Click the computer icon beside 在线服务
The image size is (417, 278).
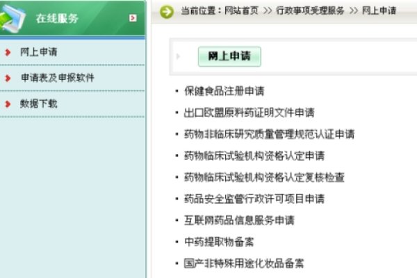(13, 19)
